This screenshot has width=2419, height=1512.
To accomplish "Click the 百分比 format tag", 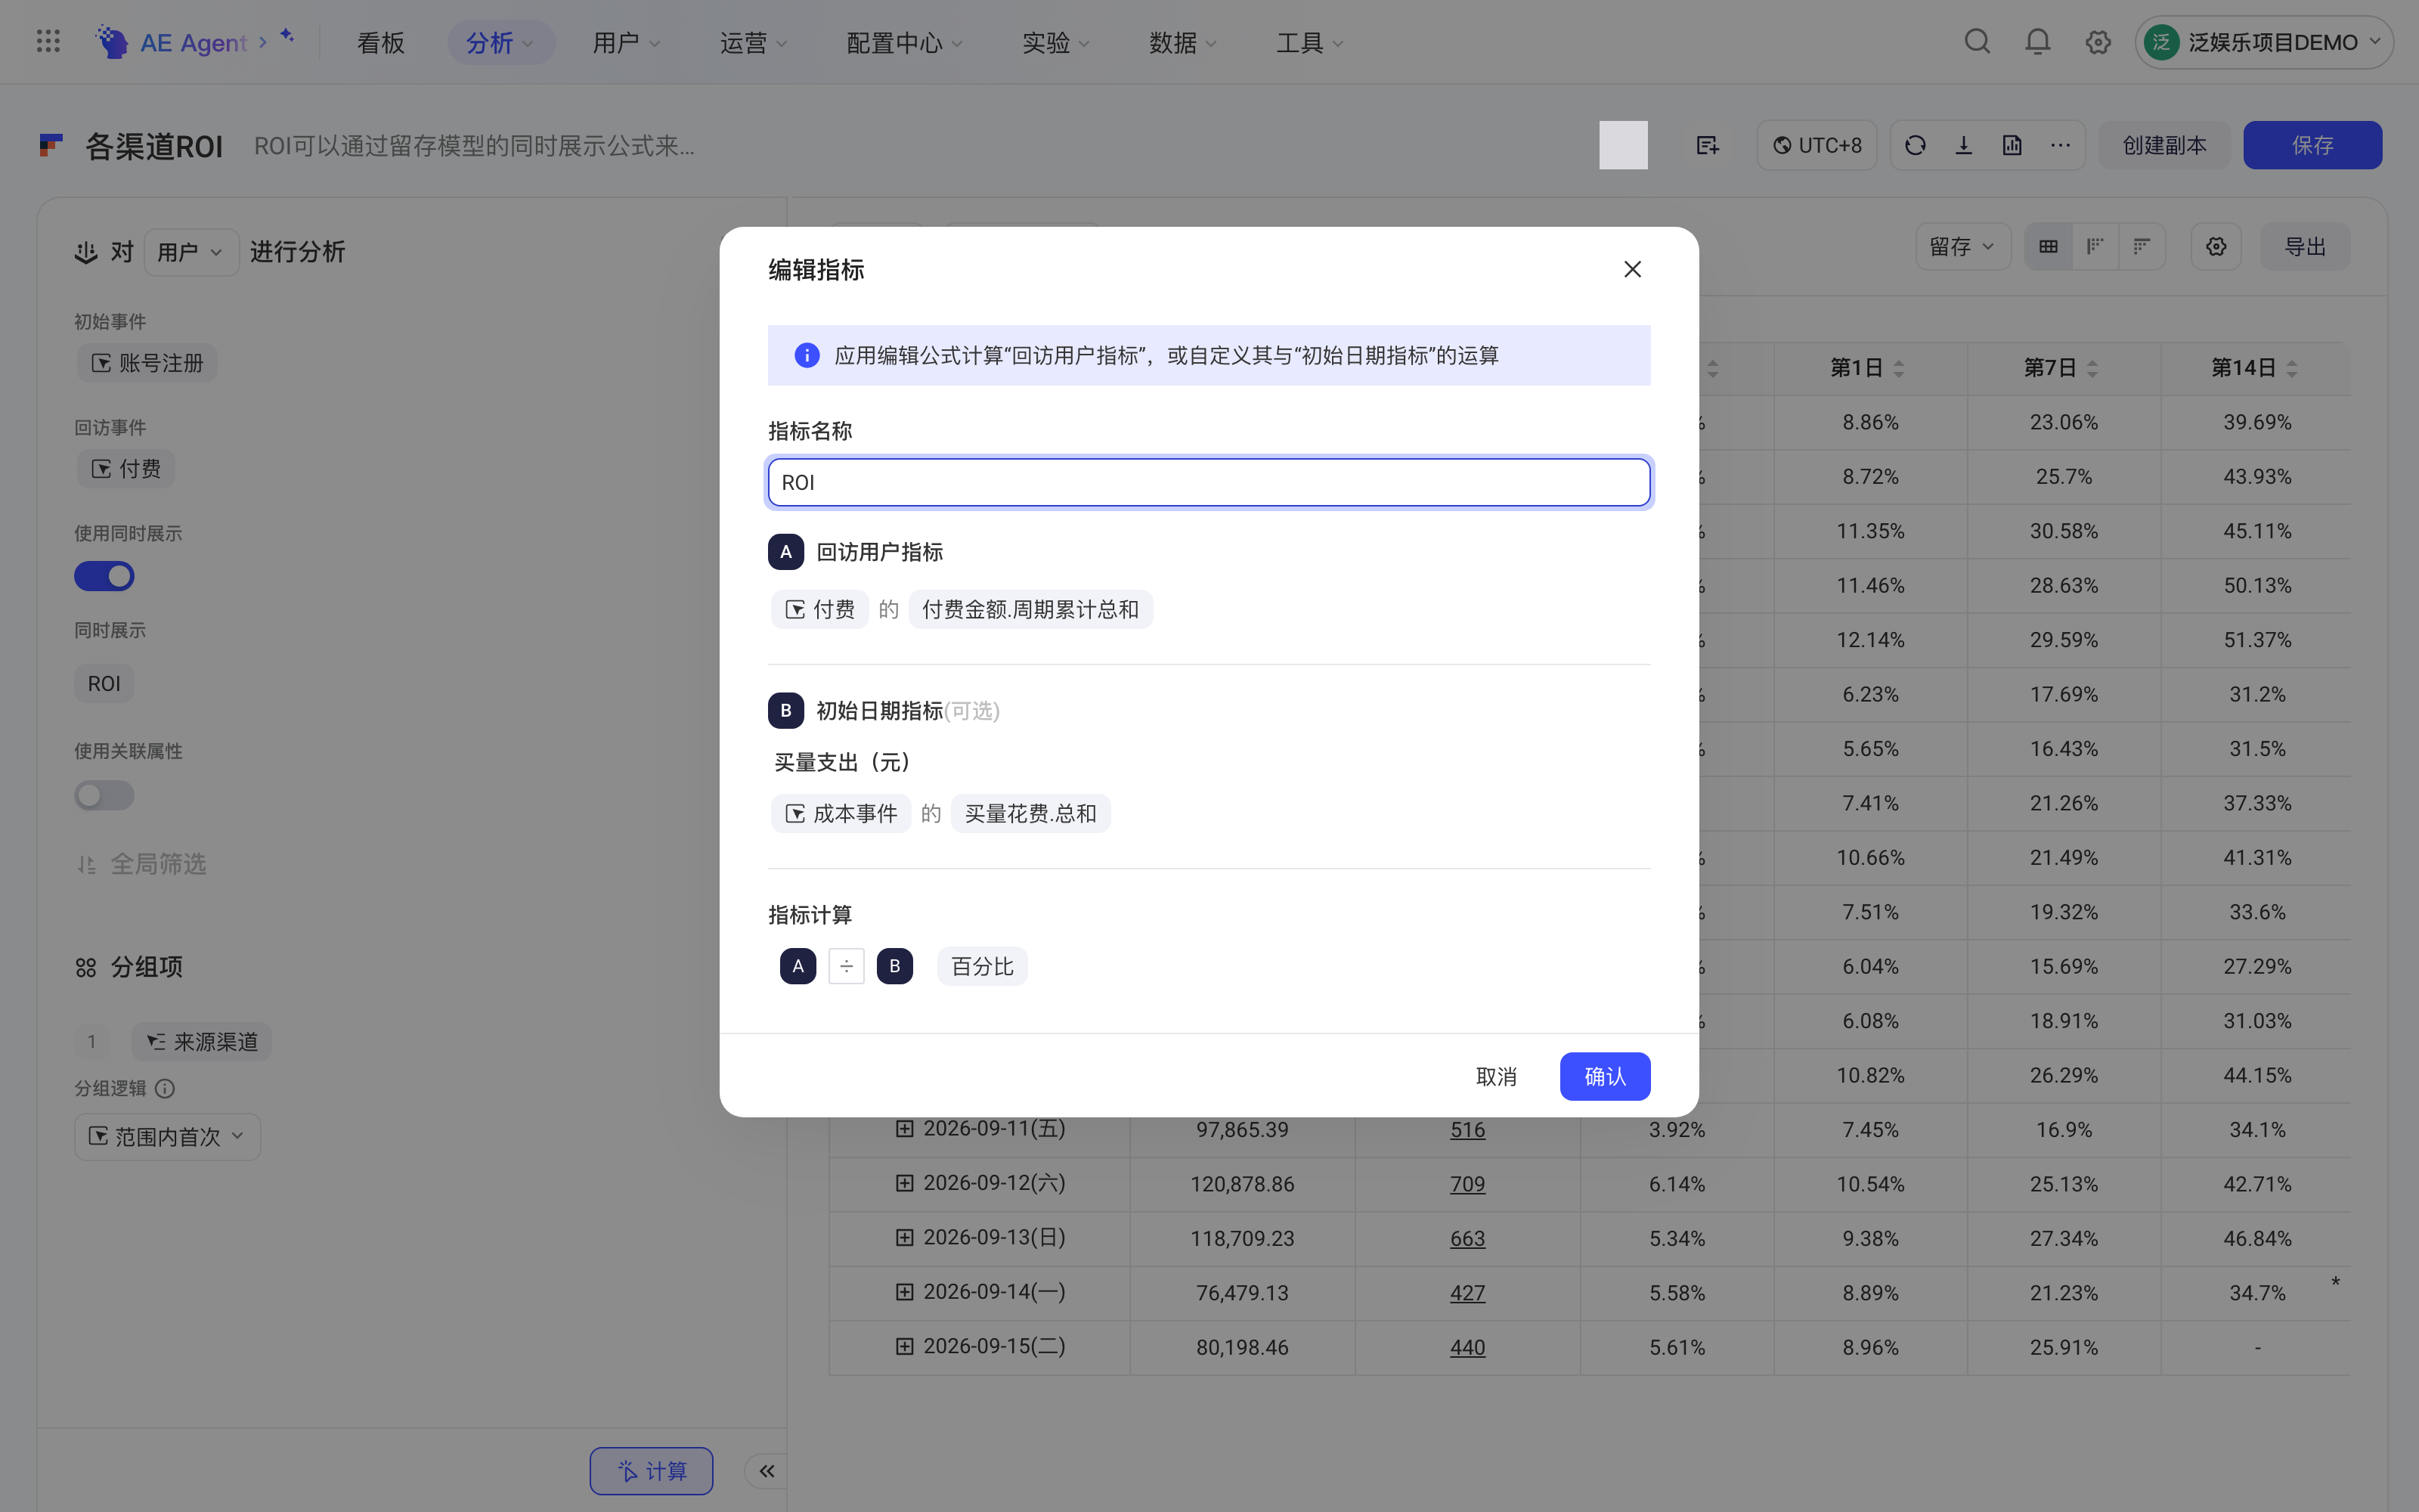I will click(982, 966).
